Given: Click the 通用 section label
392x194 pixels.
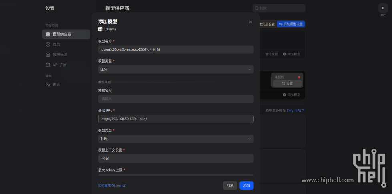Looking at the screenshot, I should click(x=48, y=76).
